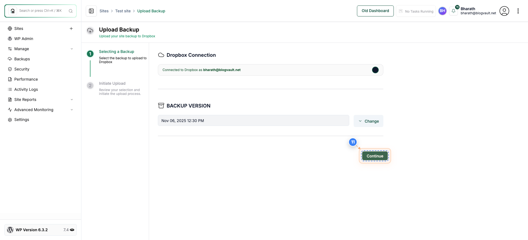Click the Connected to Dropbox status text
Image resolution: width=528 pixels, height=240 pixels.
pos(202,70)
